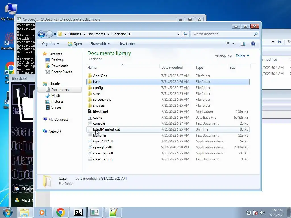291x218 pixels.
Task: Open the clock showing 5:29 AM
Action: pos(276,212)
